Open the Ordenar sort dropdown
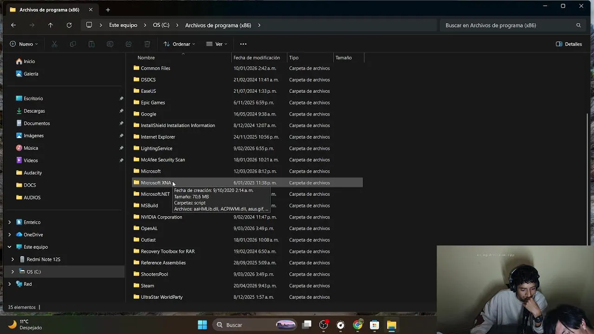The height and width of the screenshot is (334, 594). (x=179, y=44)
